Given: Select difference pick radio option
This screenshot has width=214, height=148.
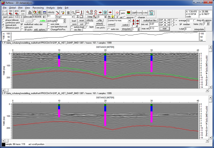Looking at the screenshot, I should tap(3, 28).
